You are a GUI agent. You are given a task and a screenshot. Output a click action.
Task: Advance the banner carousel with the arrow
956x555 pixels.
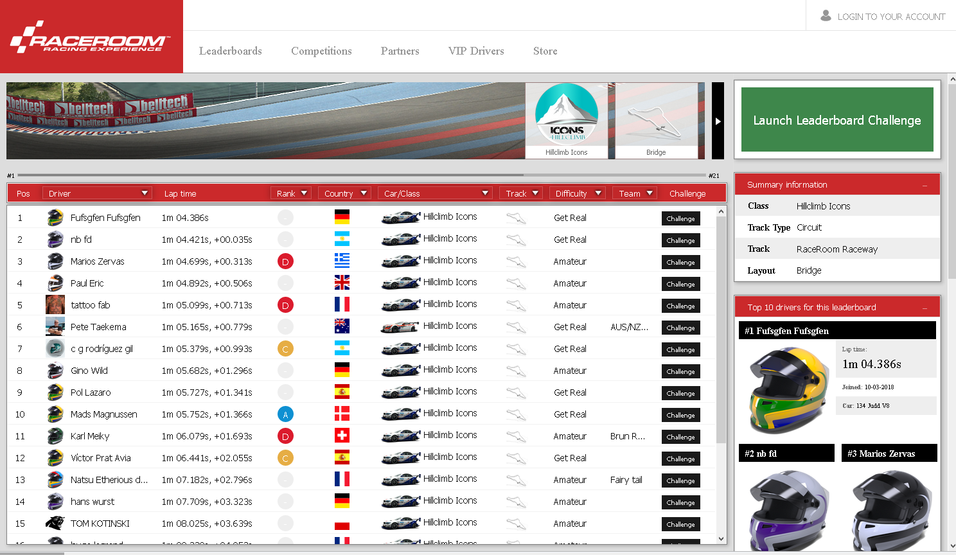[x=718, y=121]
